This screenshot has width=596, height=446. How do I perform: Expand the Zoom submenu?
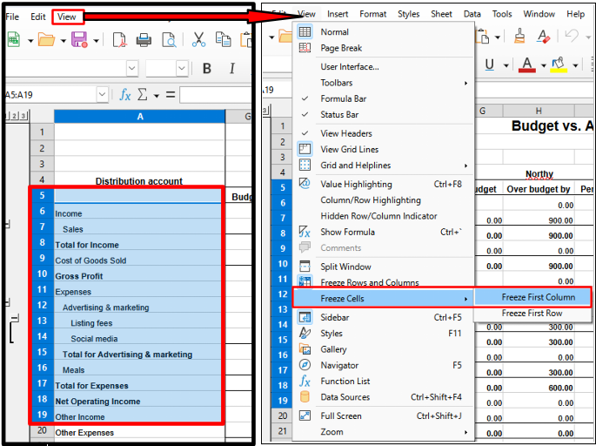383,432
